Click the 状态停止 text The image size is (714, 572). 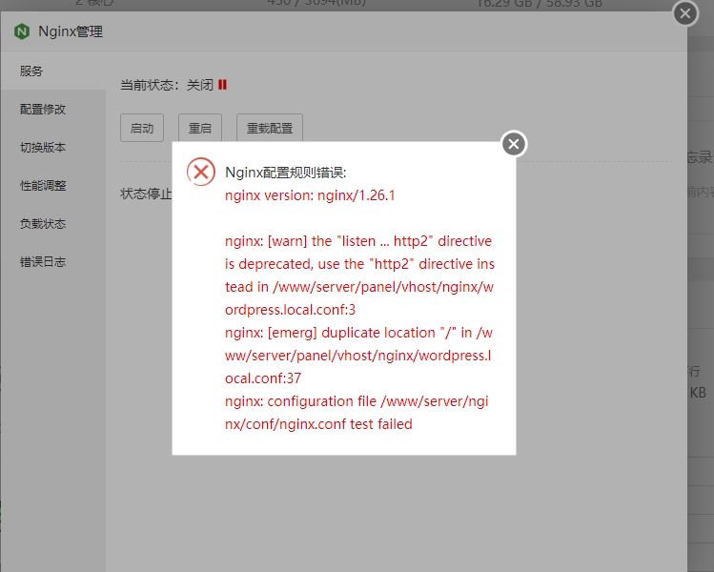point(146,194)
